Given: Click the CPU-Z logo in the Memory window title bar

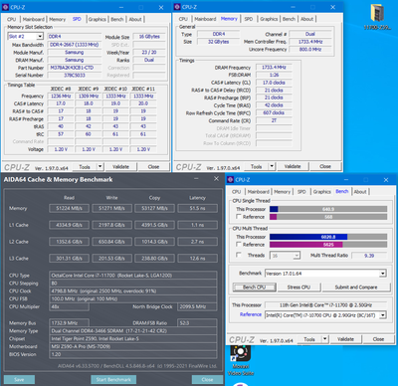Looking at the screenshot, I should [177, 7].
